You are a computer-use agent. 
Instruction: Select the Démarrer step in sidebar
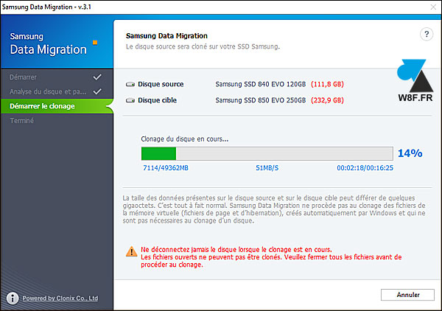[57, 77]
